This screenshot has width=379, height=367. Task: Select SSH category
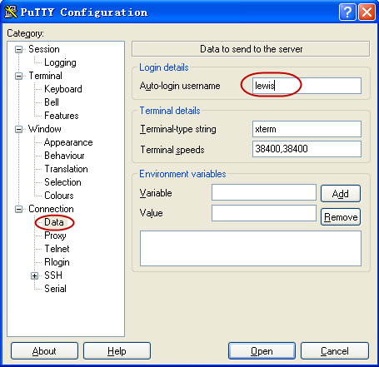(x=53, y=275)
